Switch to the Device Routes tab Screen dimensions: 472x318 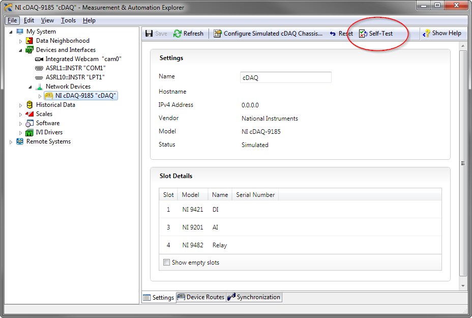pos(201,297)
